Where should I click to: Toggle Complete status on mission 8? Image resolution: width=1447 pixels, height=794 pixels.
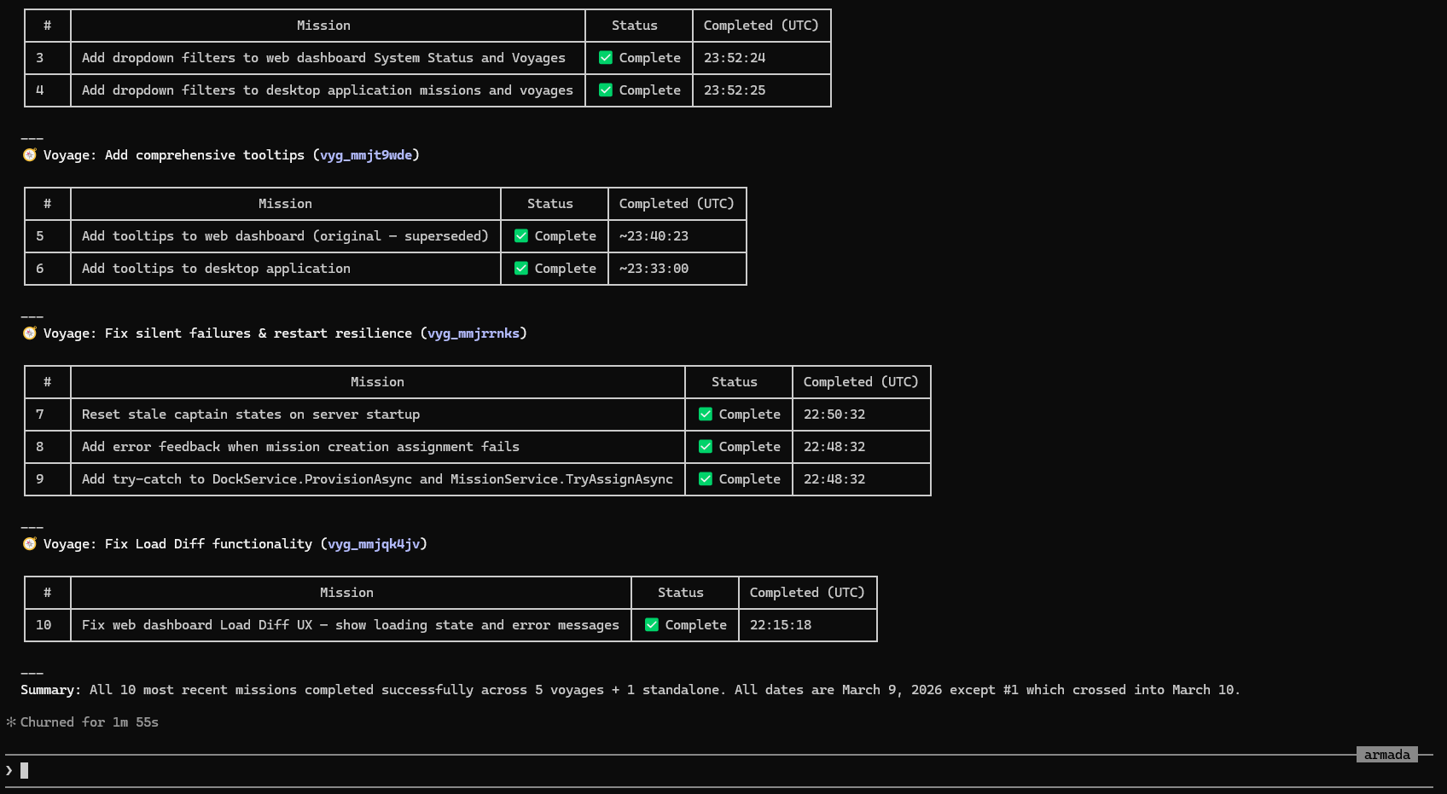[x=739, y=446]
